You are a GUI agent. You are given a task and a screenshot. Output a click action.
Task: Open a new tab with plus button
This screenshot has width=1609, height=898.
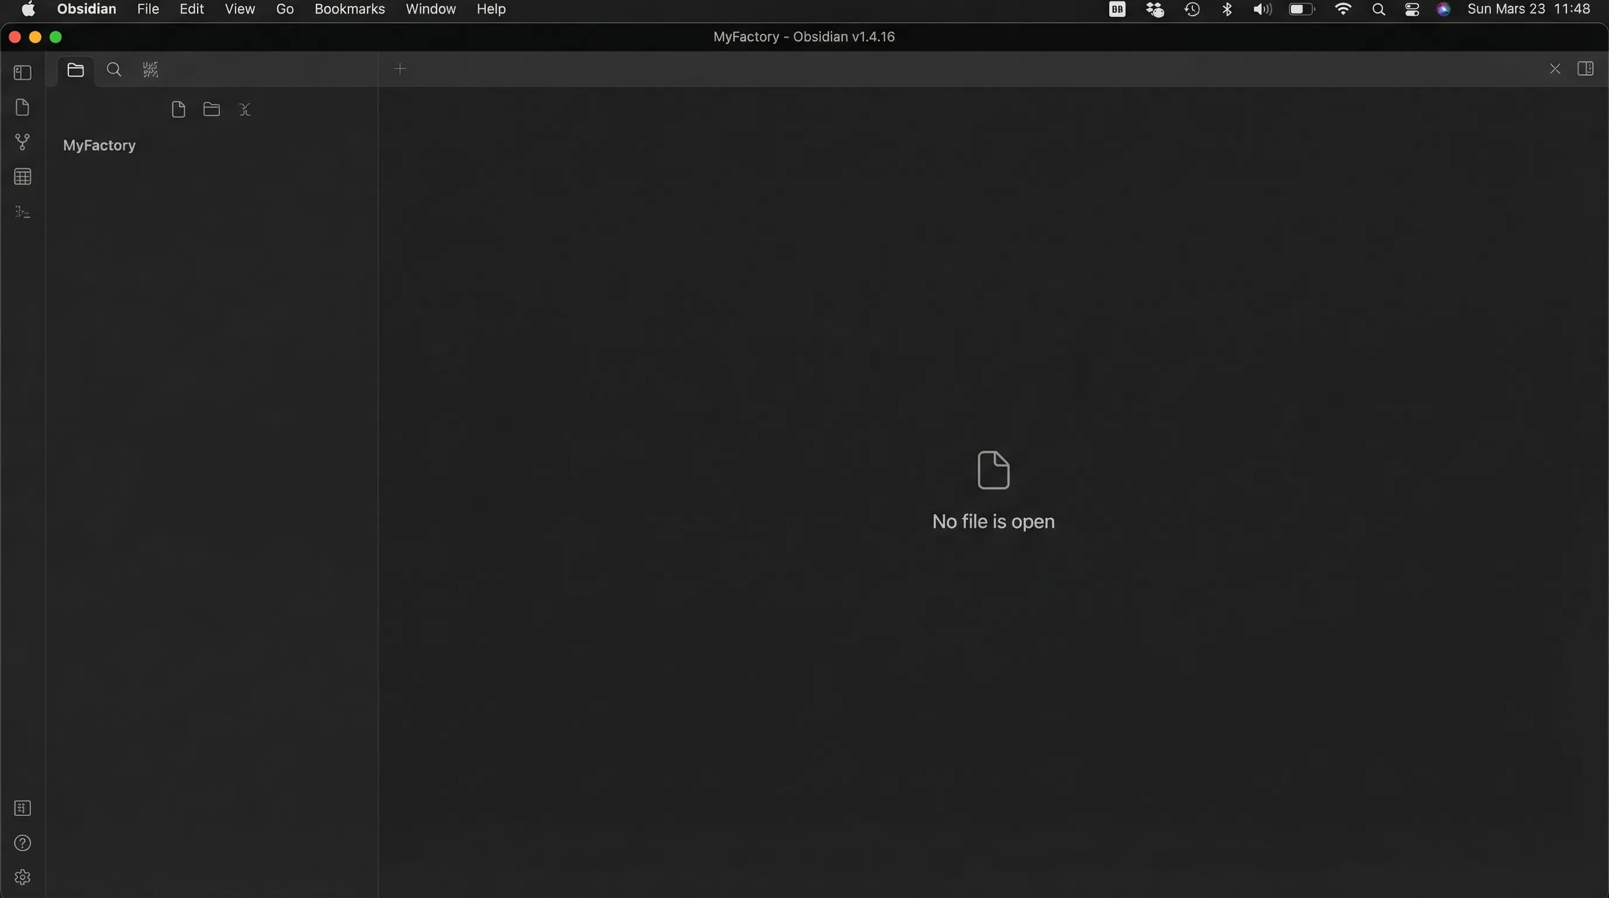400,68
